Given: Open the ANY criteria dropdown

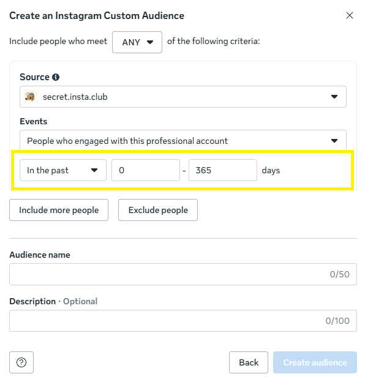Looking at the screenshot, I should tap(137, 42).
